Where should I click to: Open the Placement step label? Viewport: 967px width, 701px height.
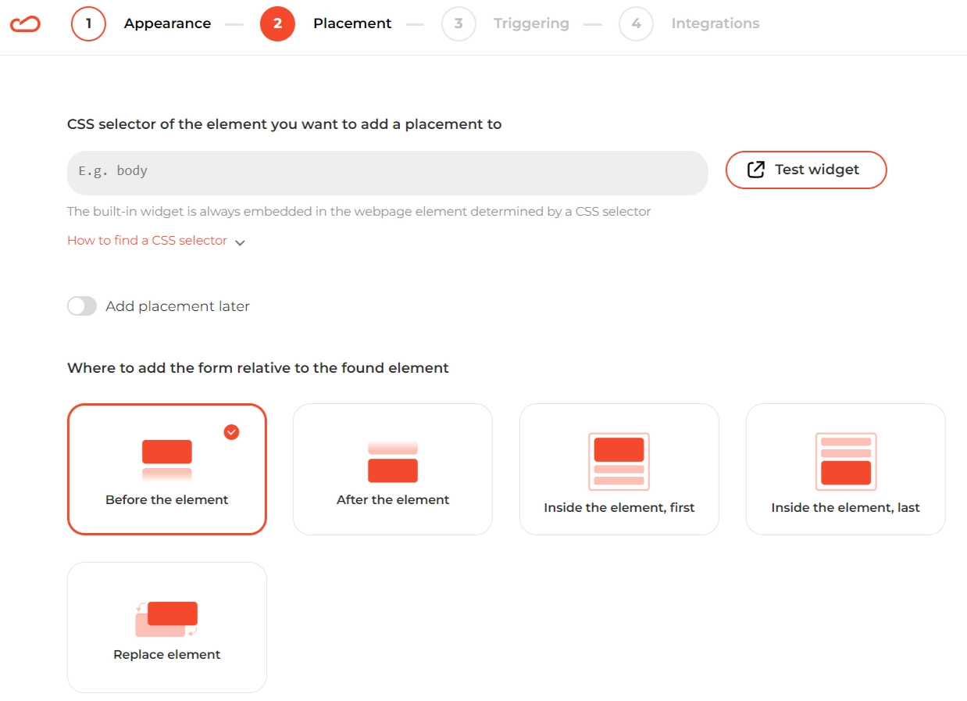click(352, 23)
